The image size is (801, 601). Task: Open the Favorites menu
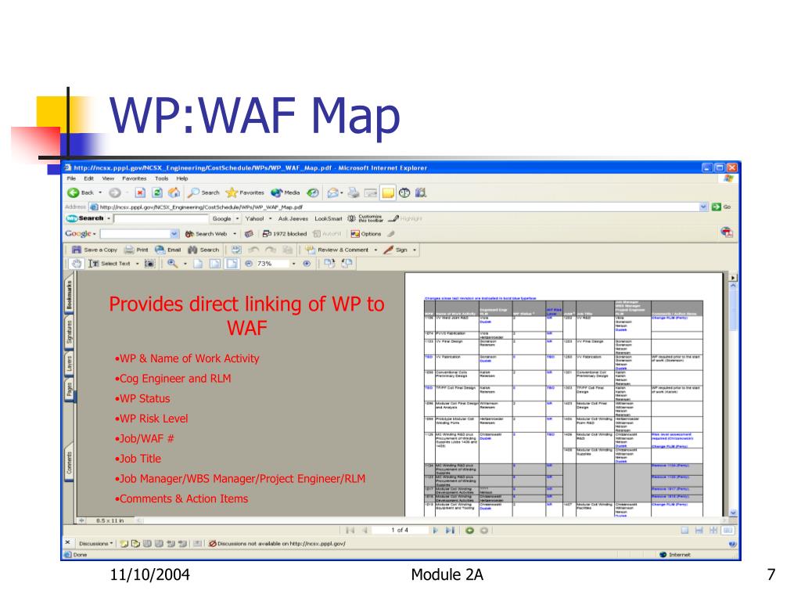point(135,178)
